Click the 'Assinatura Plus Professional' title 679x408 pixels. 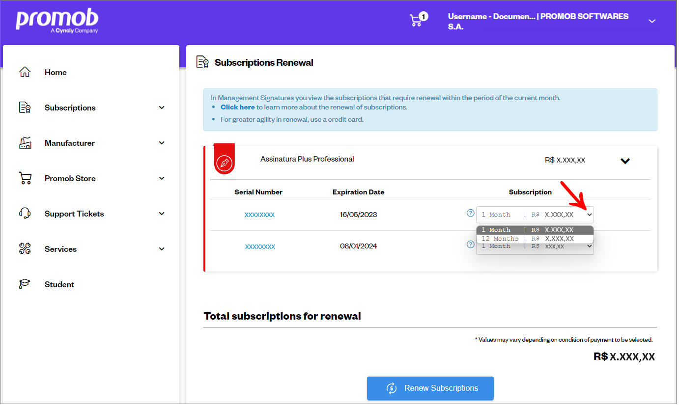point(307,159)
